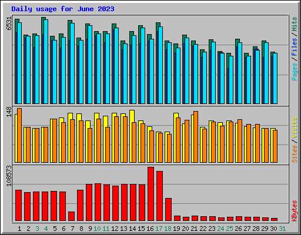Click the green "Hits" legend label
Image resolution: width=301 pixels, height=235 pixels.
(x=294, y=24)
